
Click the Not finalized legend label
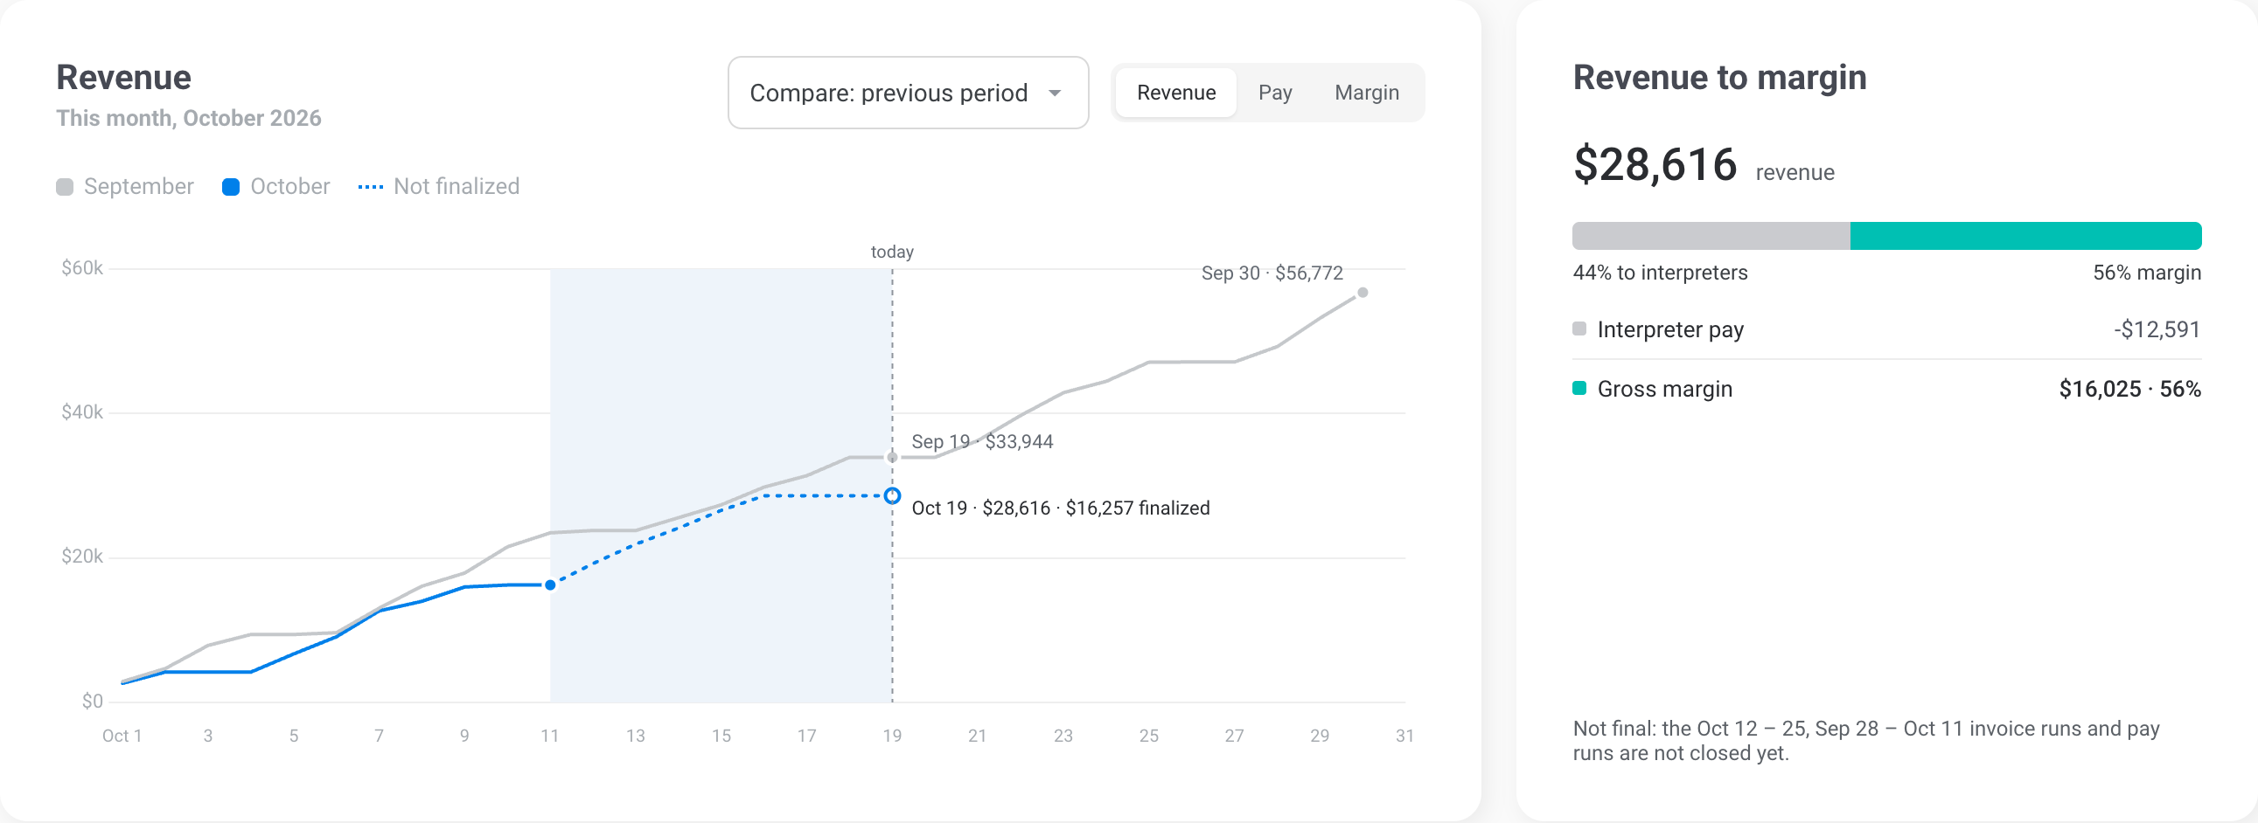click(x=456, y=186)
